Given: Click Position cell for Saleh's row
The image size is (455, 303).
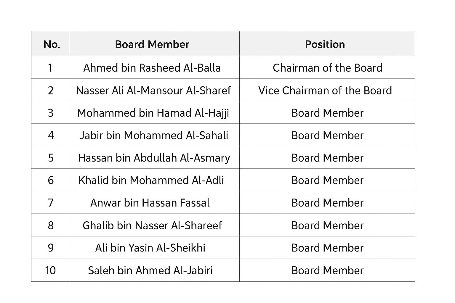Looking at the screenshot, I should tap(327, 270).
